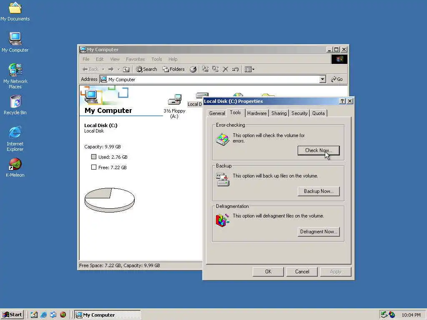Open the Views dropdown on toolbar

(249, 70)
